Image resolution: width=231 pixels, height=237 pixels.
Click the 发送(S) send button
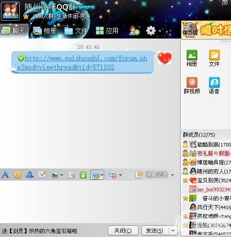coord(155,231)
